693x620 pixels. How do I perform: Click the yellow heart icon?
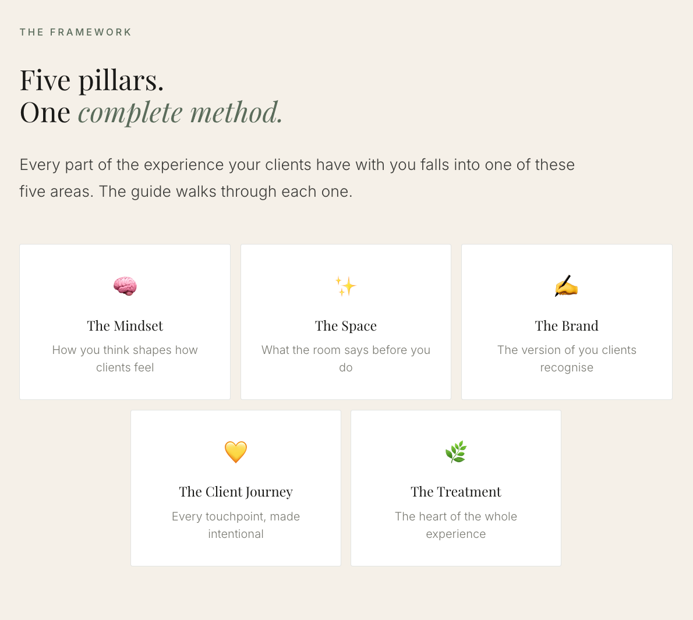236,452
